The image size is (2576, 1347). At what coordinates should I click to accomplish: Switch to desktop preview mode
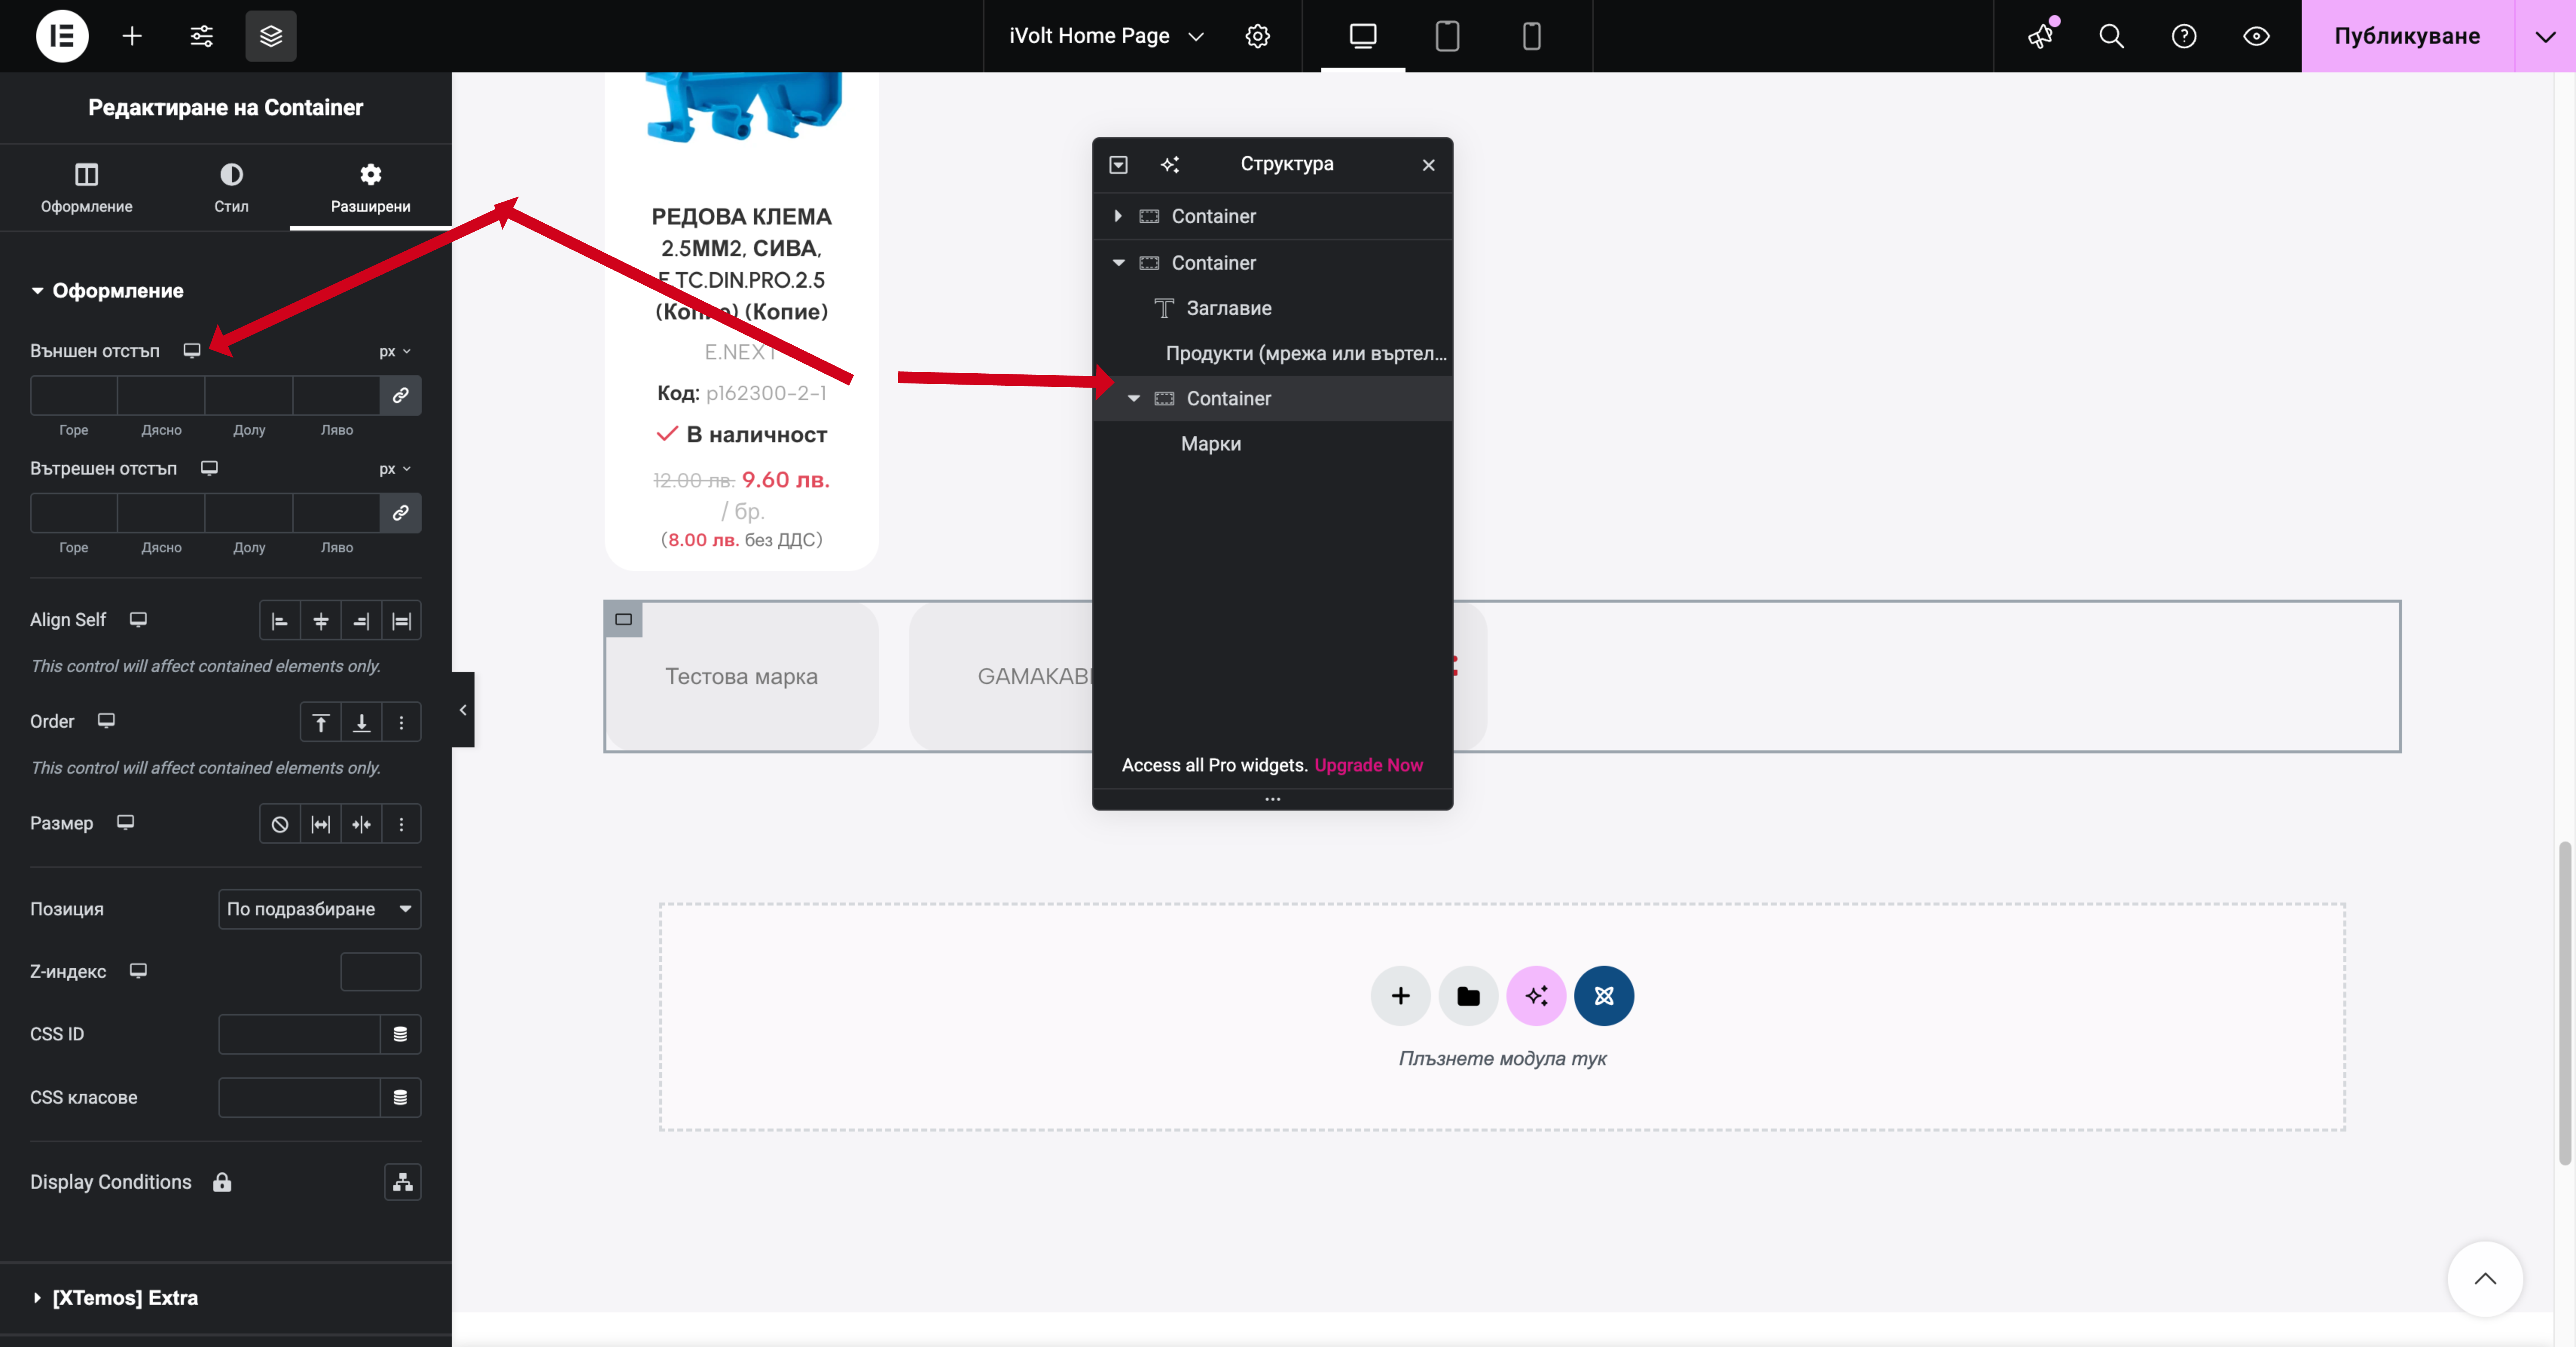click(x=1363, y=36)
